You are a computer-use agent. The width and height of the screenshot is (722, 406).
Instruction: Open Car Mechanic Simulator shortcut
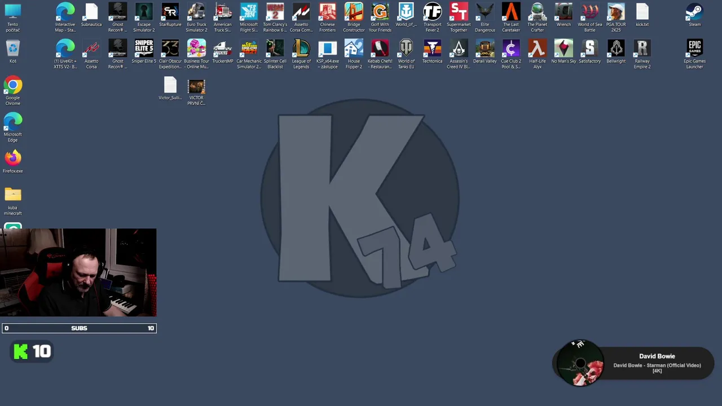(x=249, y=54)
